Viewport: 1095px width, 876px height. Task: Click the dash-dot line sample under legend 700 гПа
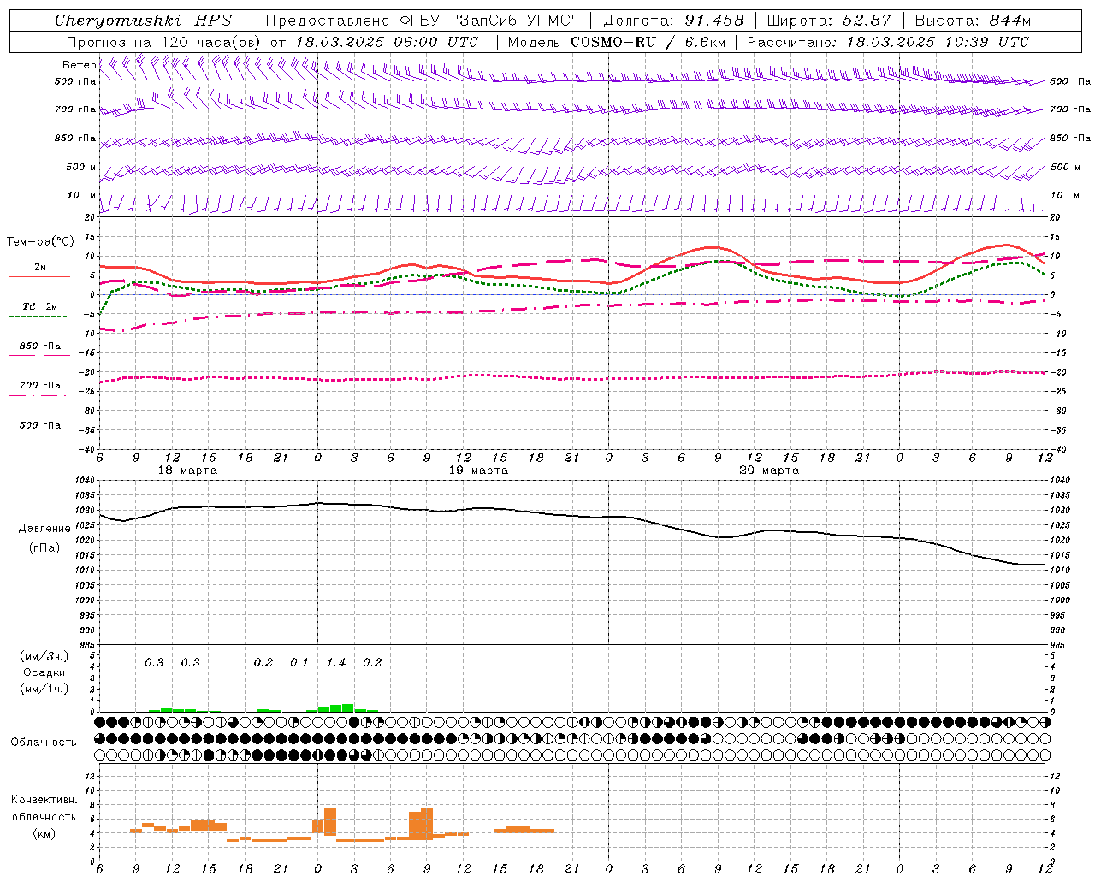click(x=38, y=394)
